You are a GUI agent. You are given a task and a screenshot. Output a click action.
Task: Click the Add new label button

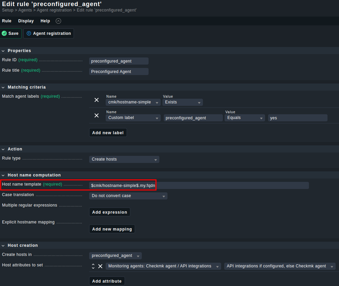tap(108, 133)
